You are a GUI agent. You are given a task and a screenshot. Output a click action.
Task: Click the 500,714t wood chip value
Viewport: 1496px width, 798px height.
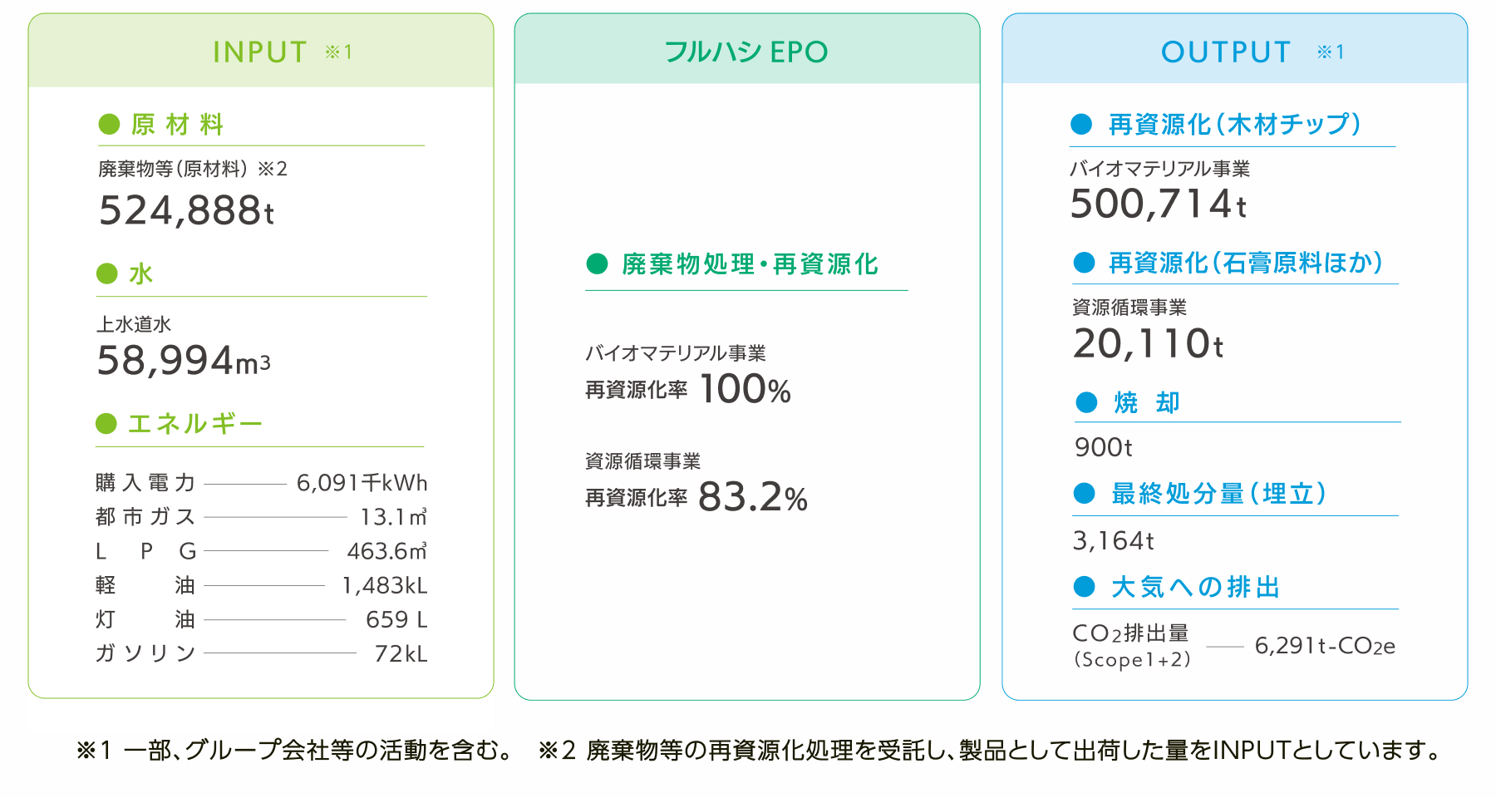(1159, 204)
